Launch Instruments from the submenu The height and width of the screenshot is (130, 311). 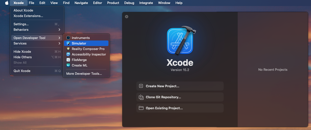86,38
